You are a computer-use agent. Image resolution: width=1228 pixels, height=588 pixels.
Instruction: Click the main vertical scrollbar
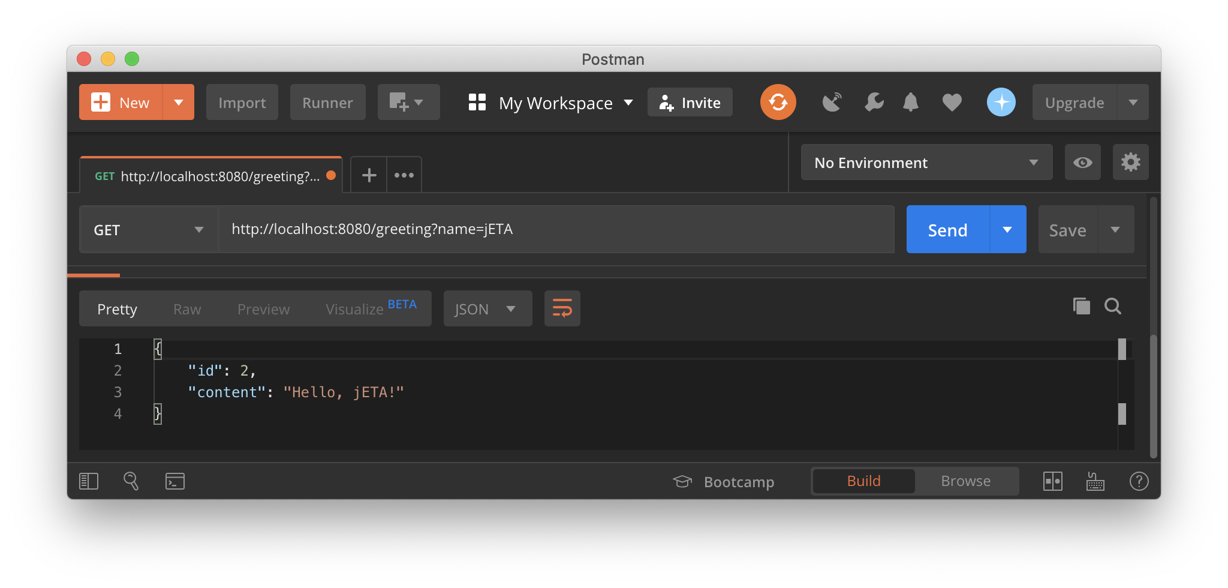pyautogui.click(x=1153, y=396)
